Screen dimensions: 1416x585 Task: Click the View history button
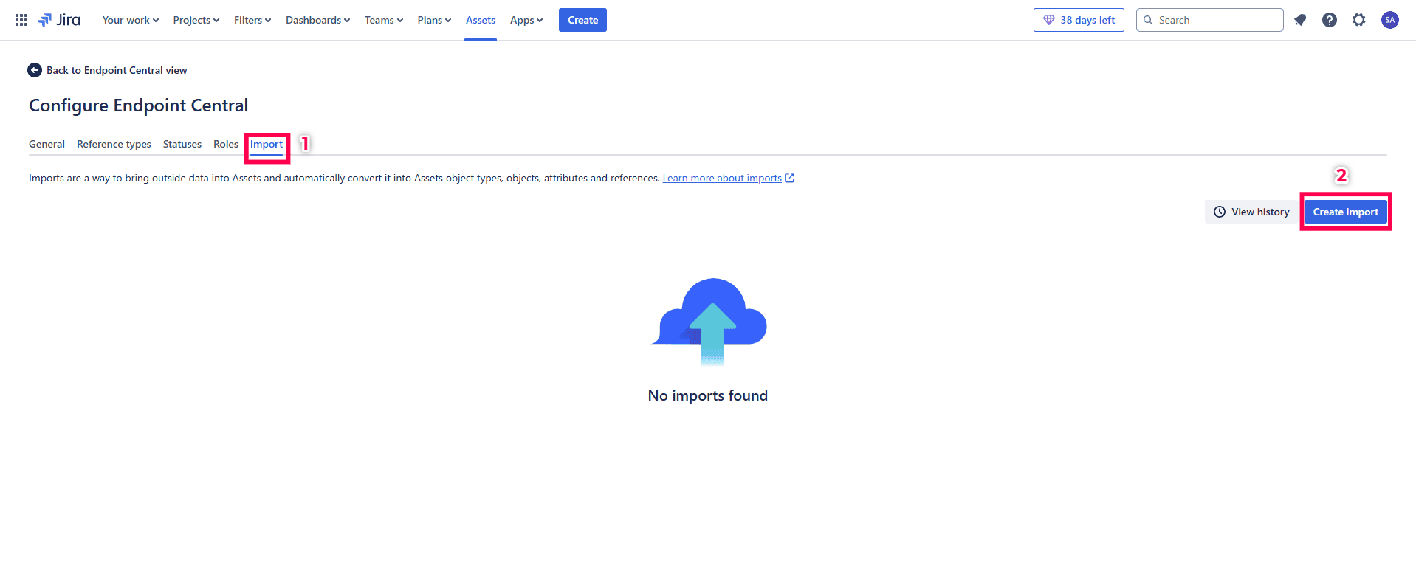(1251, 212)
